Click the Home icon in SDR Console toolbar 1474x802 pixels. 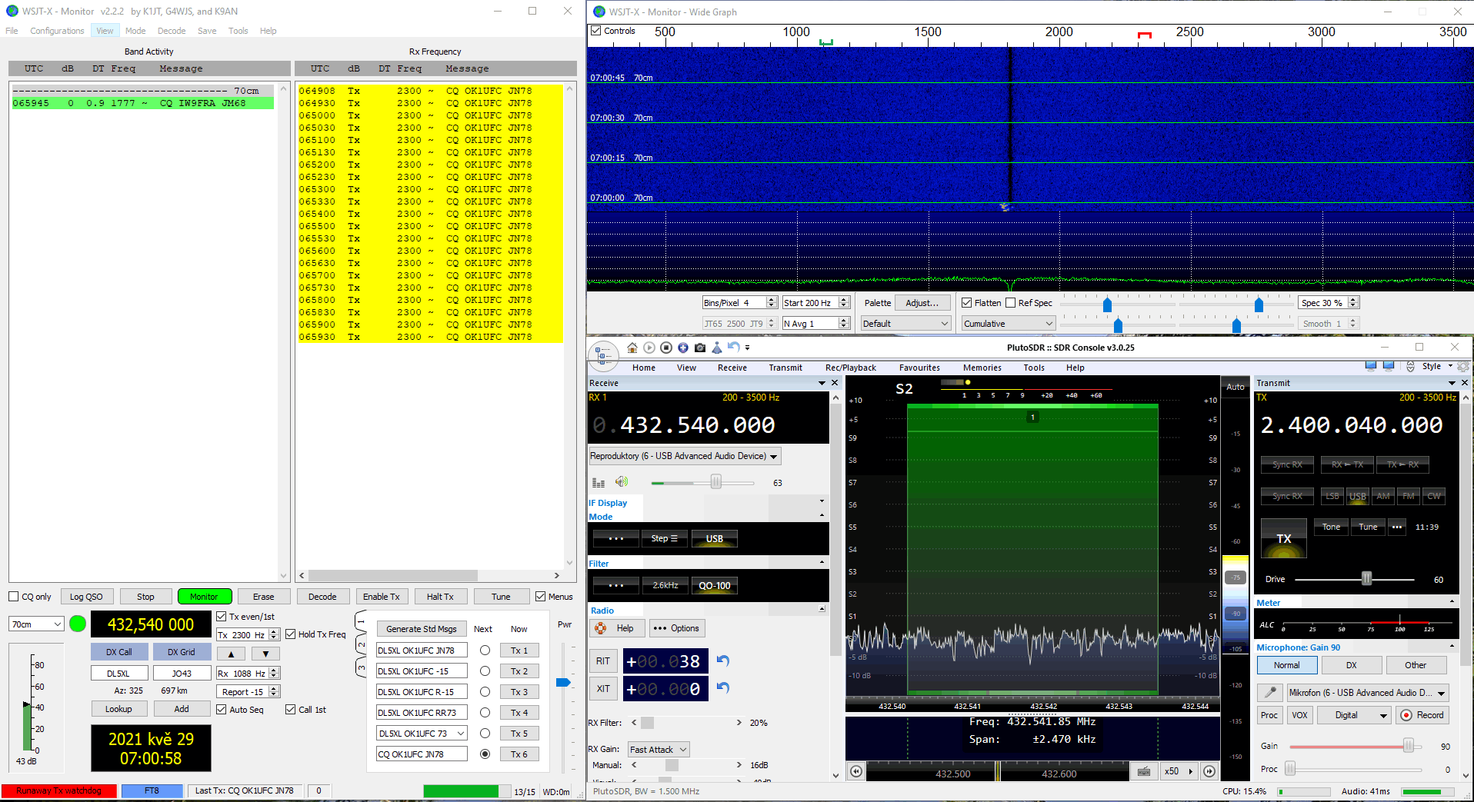(632, 348)
